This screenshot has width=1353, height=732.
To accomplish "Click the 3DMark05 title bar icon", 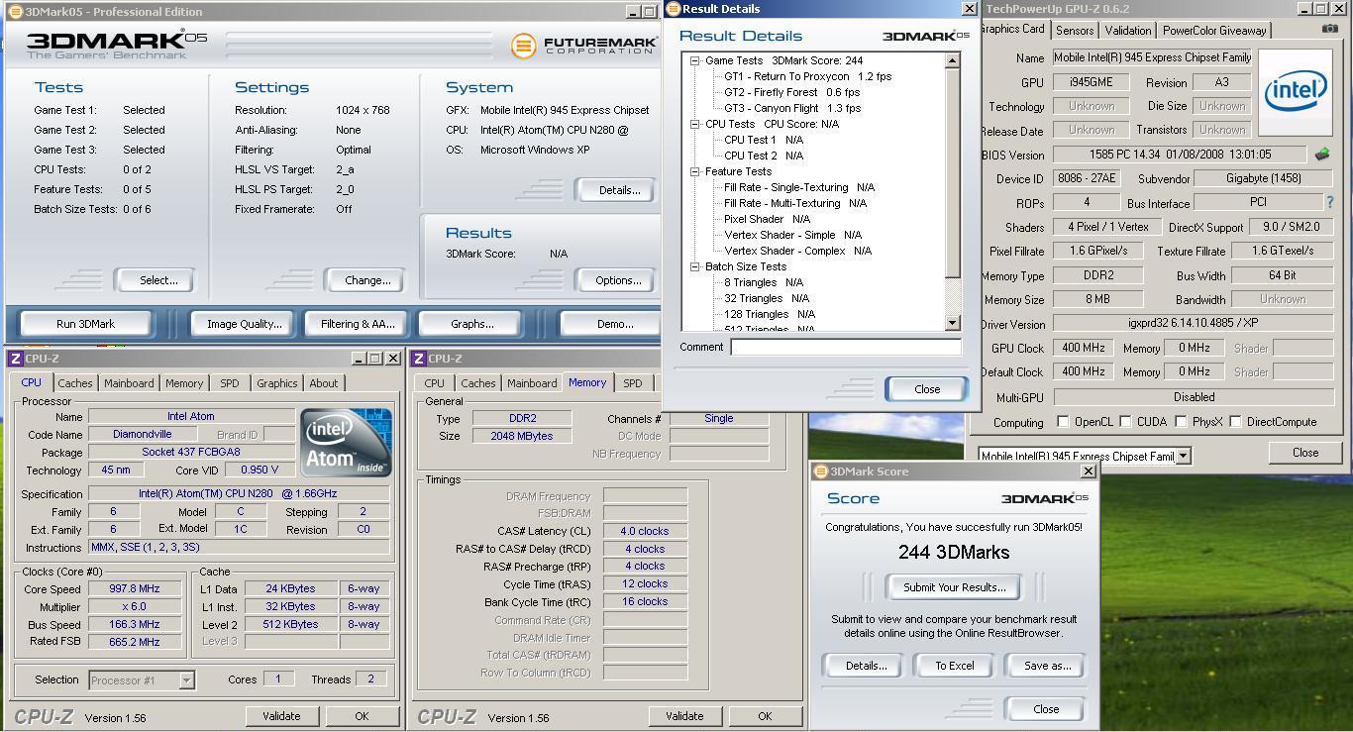I will click(14, 12).
